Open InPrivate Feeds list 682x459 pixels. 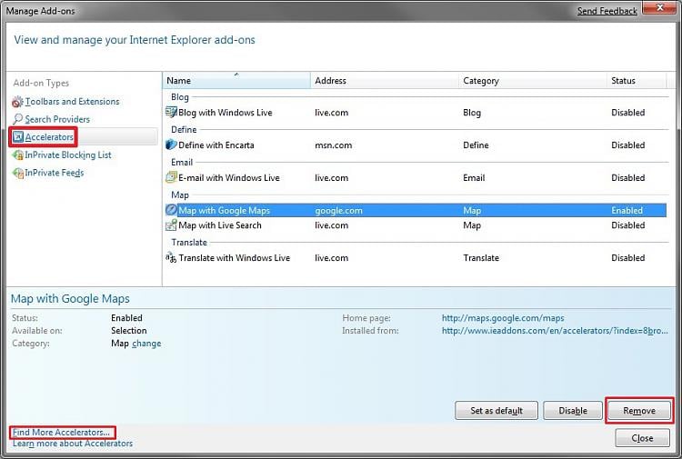(55, 173)
